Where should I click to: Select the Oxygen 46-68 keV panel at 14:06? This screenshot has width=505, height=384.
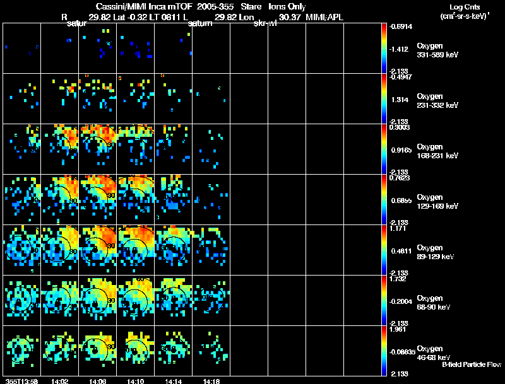(x=98, y=351)
